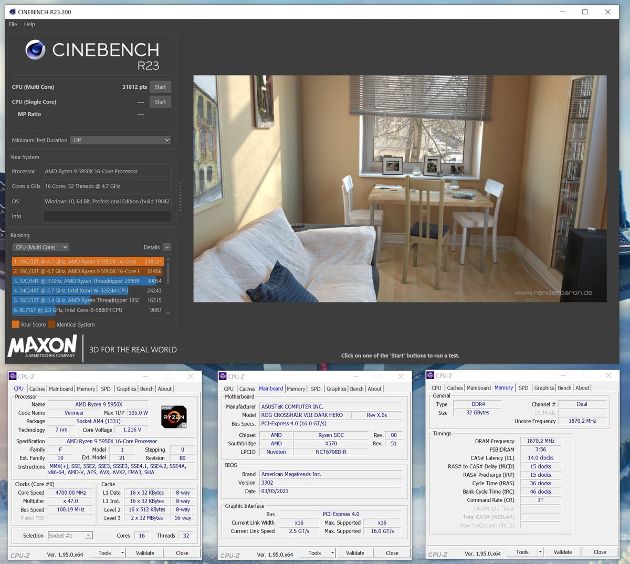Click the BIOS Version 3302 field
The width and height of the screenshot is (630, 564).
point(331,483)
